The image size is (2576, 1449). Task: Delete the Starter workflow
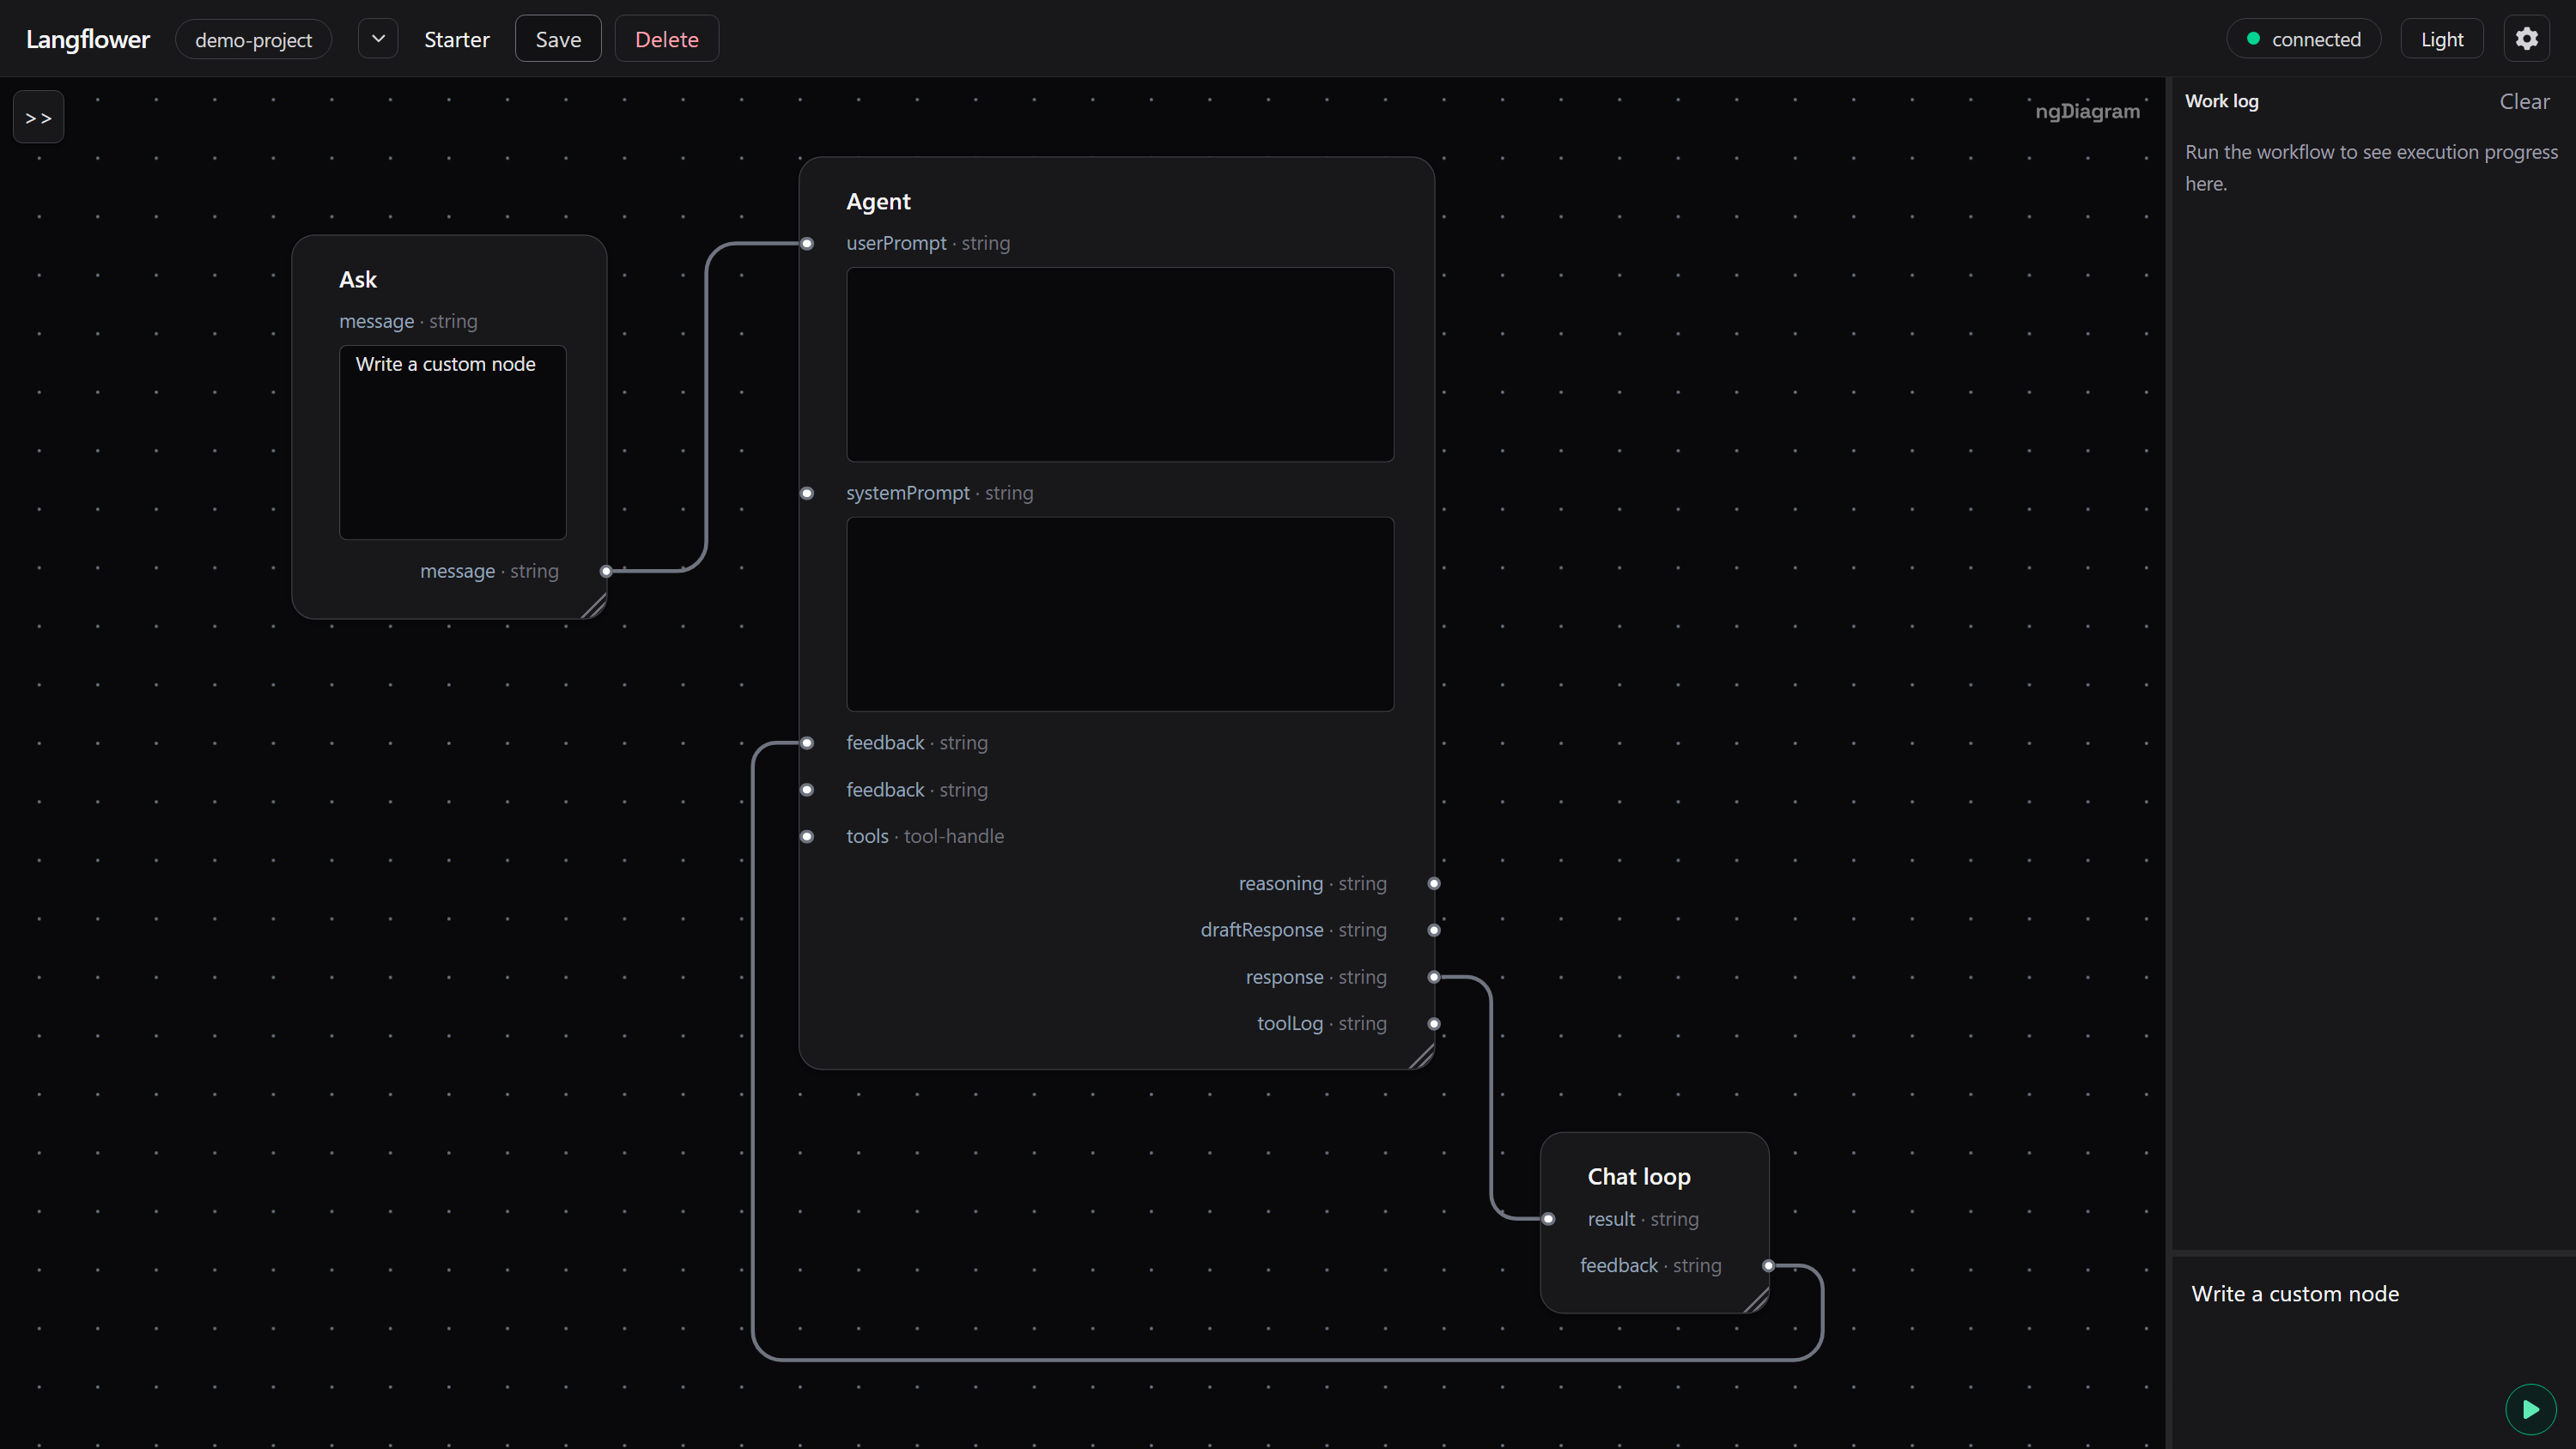pyautogui.click(x=666, y=39)
